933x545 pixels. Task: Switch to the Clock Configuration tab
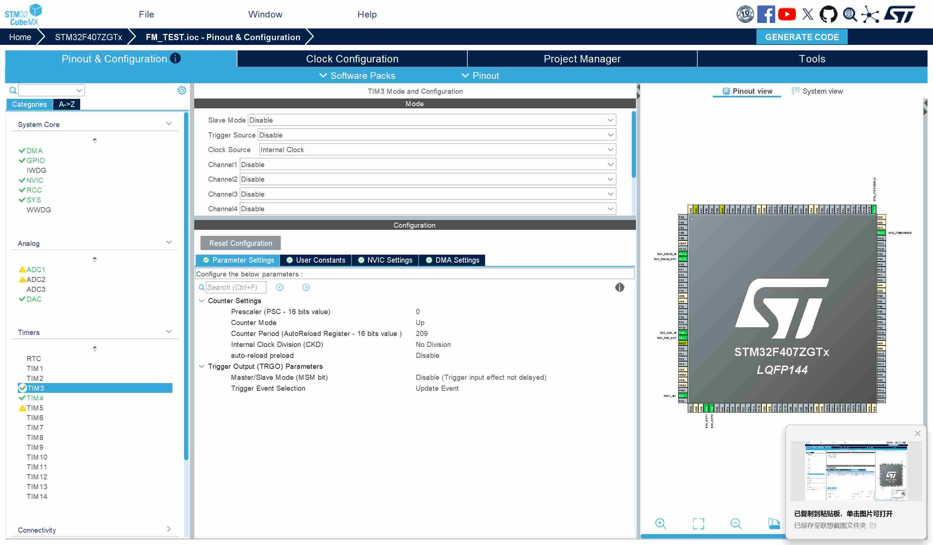tap(352, 59)
